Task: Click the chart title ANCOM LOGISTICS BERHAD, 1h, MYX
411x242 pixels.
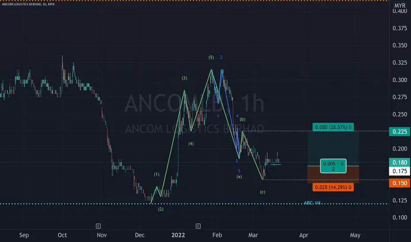Action: 28,4
